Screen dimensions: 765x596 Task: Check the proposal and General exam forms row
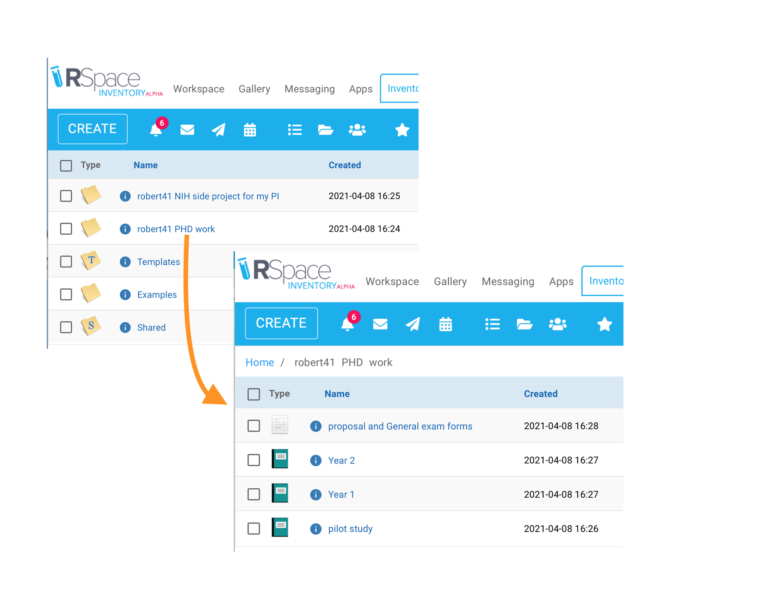tap(253, 426)
